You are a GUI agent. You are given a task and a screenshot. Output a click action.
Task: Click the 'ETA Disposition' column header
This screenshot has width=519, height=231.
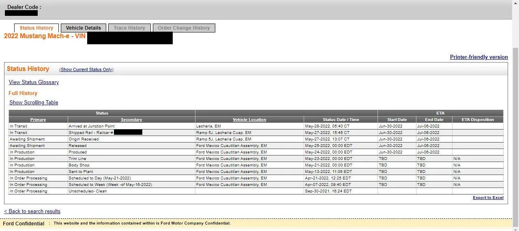[x=478, y=120]
